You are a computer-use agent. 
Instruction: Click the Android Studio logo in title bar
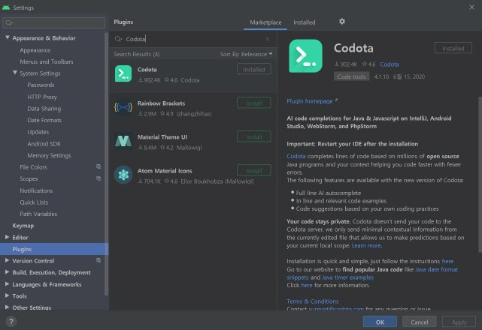tap(6, 7)
